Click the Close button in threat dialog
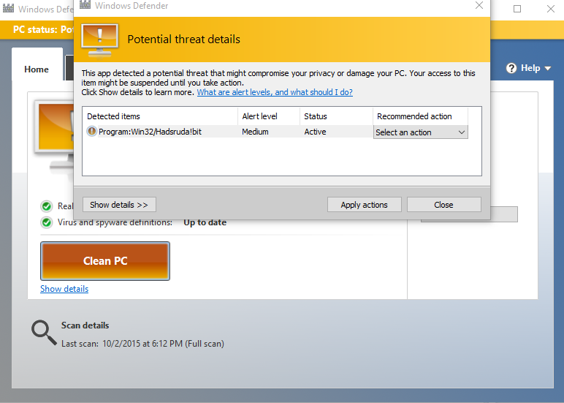Image resolution: width=564 pixels, height=403 pixels. click(x=444, y=205)
